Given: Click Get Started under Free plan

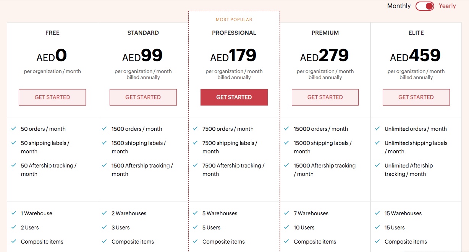Looking at the screenshot, I should click(52, 97).
